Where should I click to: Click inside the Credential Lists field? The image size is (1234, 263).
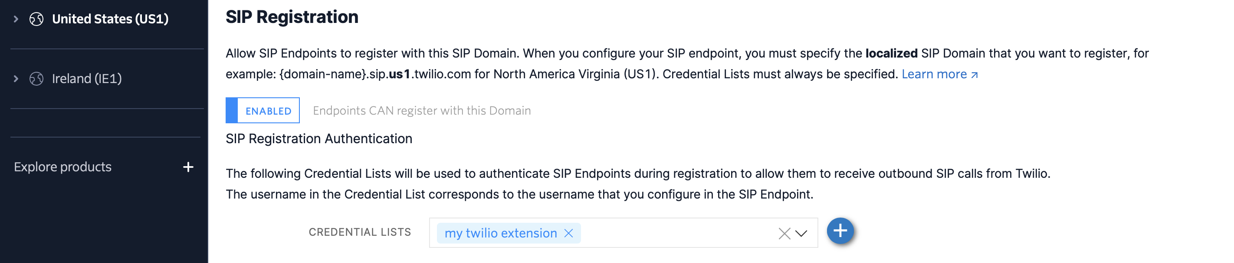[x=671, y=233]
